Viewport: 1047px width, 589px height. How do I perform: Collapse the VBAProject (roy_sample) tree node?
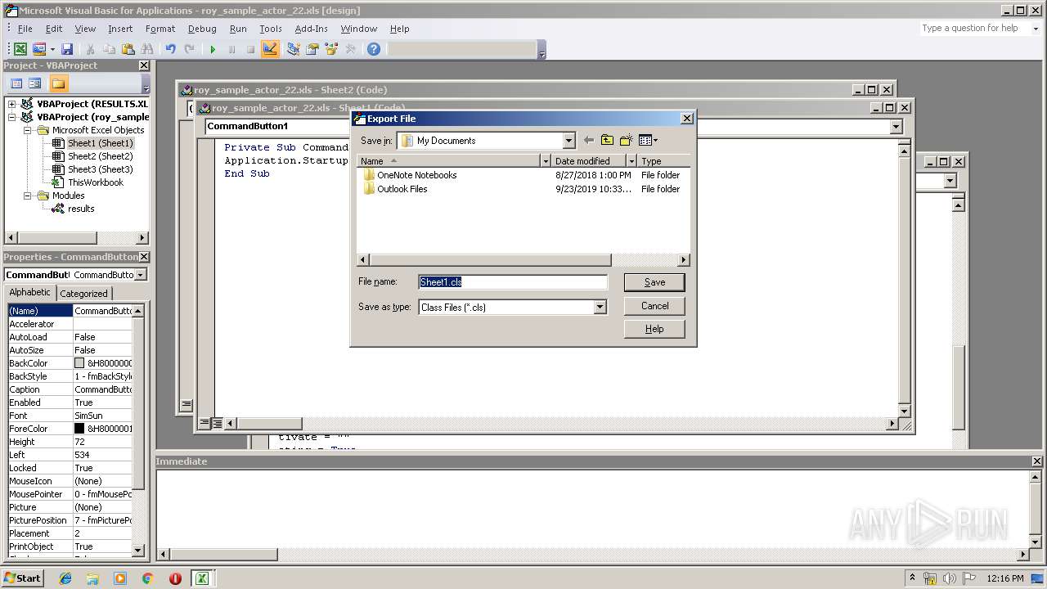pos(11,117)
